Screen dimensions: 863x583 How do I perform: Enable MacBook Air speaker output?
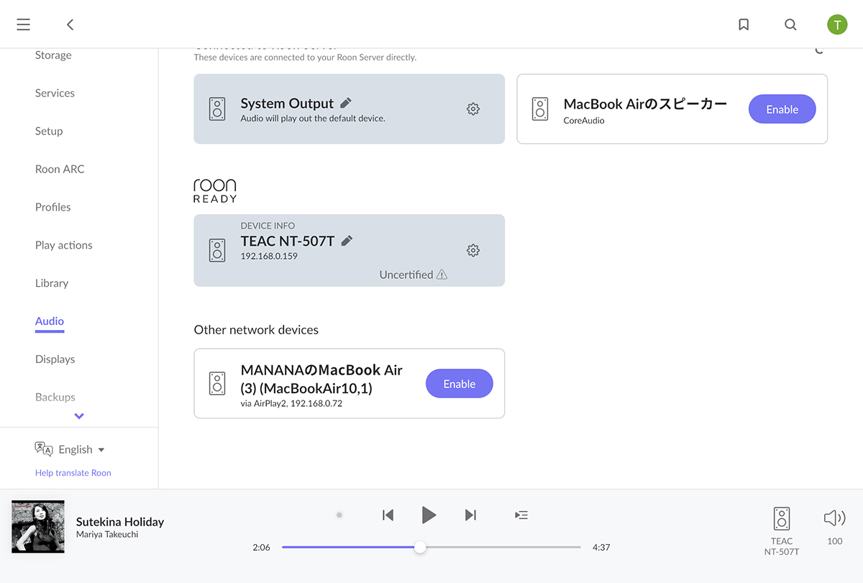[782, 109]
